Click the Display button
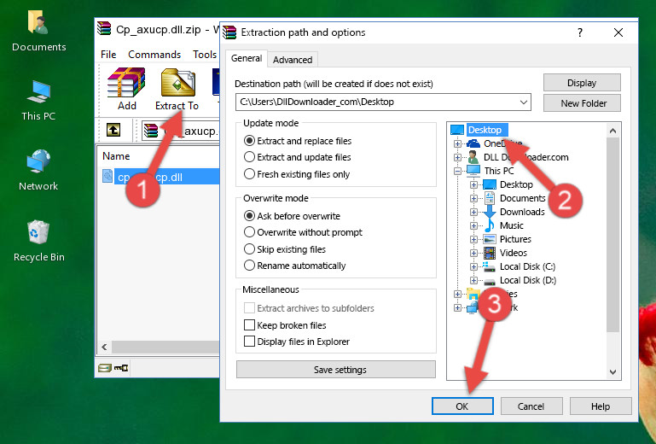The image size is (656, 444). pyautogui.click(x=582, y=83)
